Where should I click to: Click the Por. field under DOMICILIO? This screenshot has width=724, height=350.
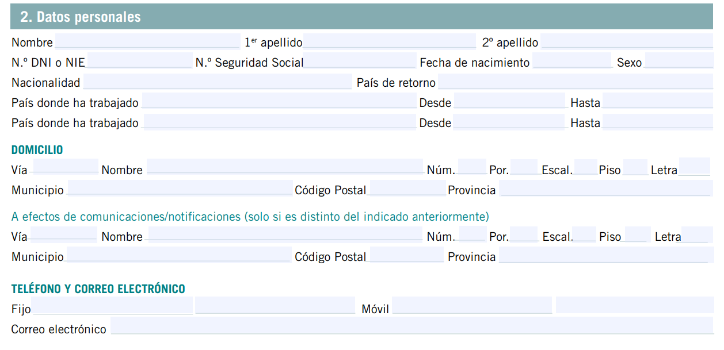(524, 167)
